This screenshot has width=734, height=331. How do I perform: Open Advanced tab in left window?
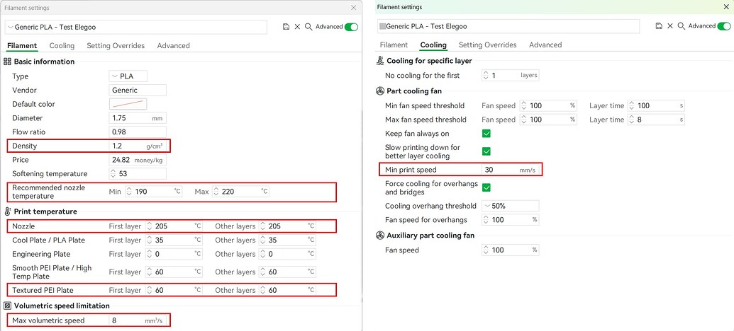coord(173,46)
